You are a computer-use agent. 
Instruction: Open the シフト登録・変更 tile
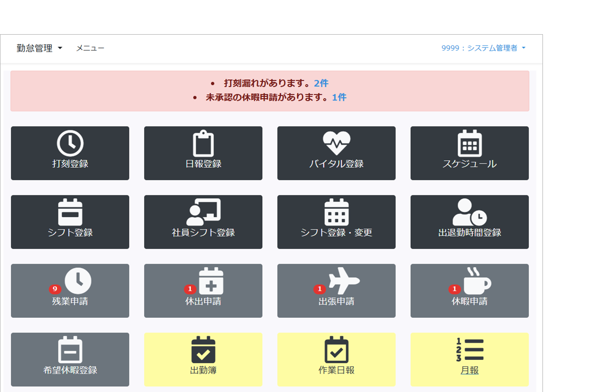point(336,222)
